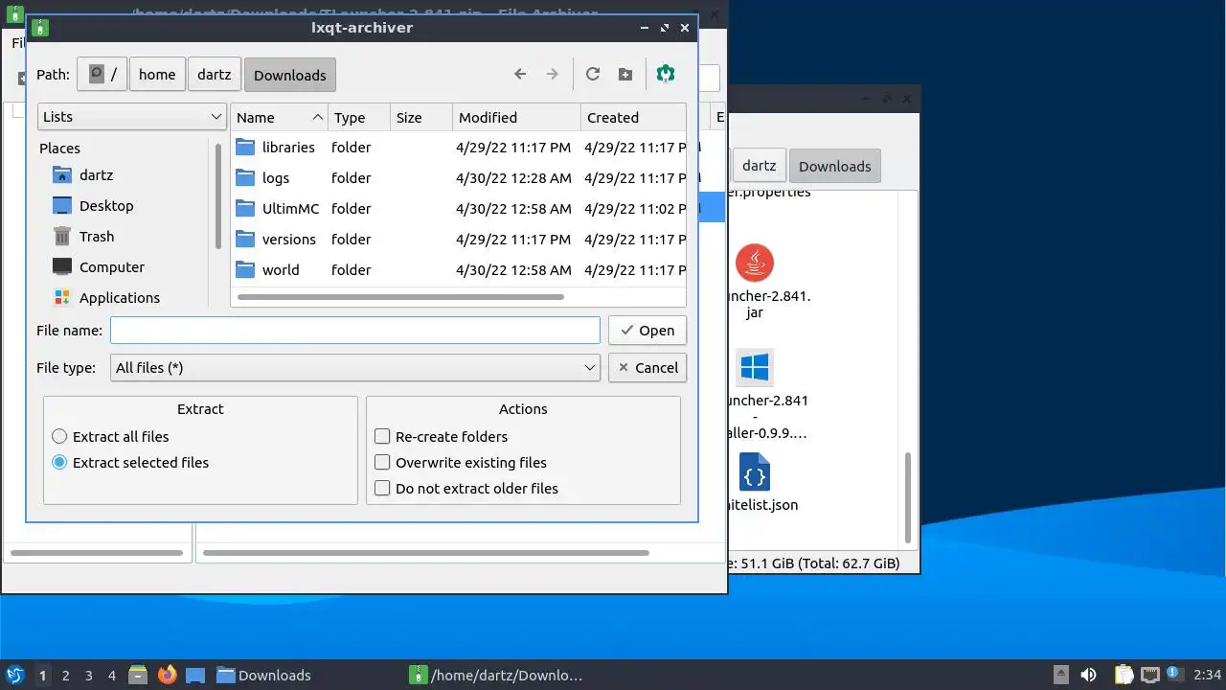Screen dimensions: 1226x690
Task: Open the Lists side pane dropdown
Action: pyautogui.click(x=132, y=117)
